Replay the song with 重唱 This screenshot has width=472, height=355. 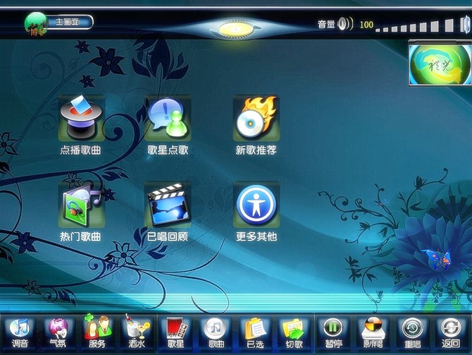[412, 332]
